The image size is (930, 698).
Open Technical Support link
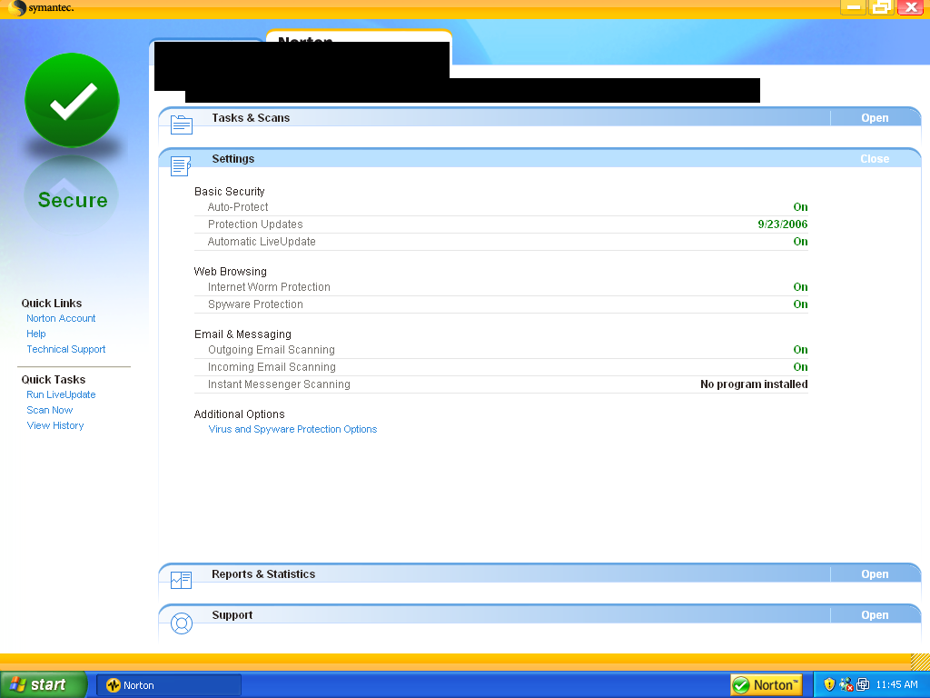(x=65, y=349)
